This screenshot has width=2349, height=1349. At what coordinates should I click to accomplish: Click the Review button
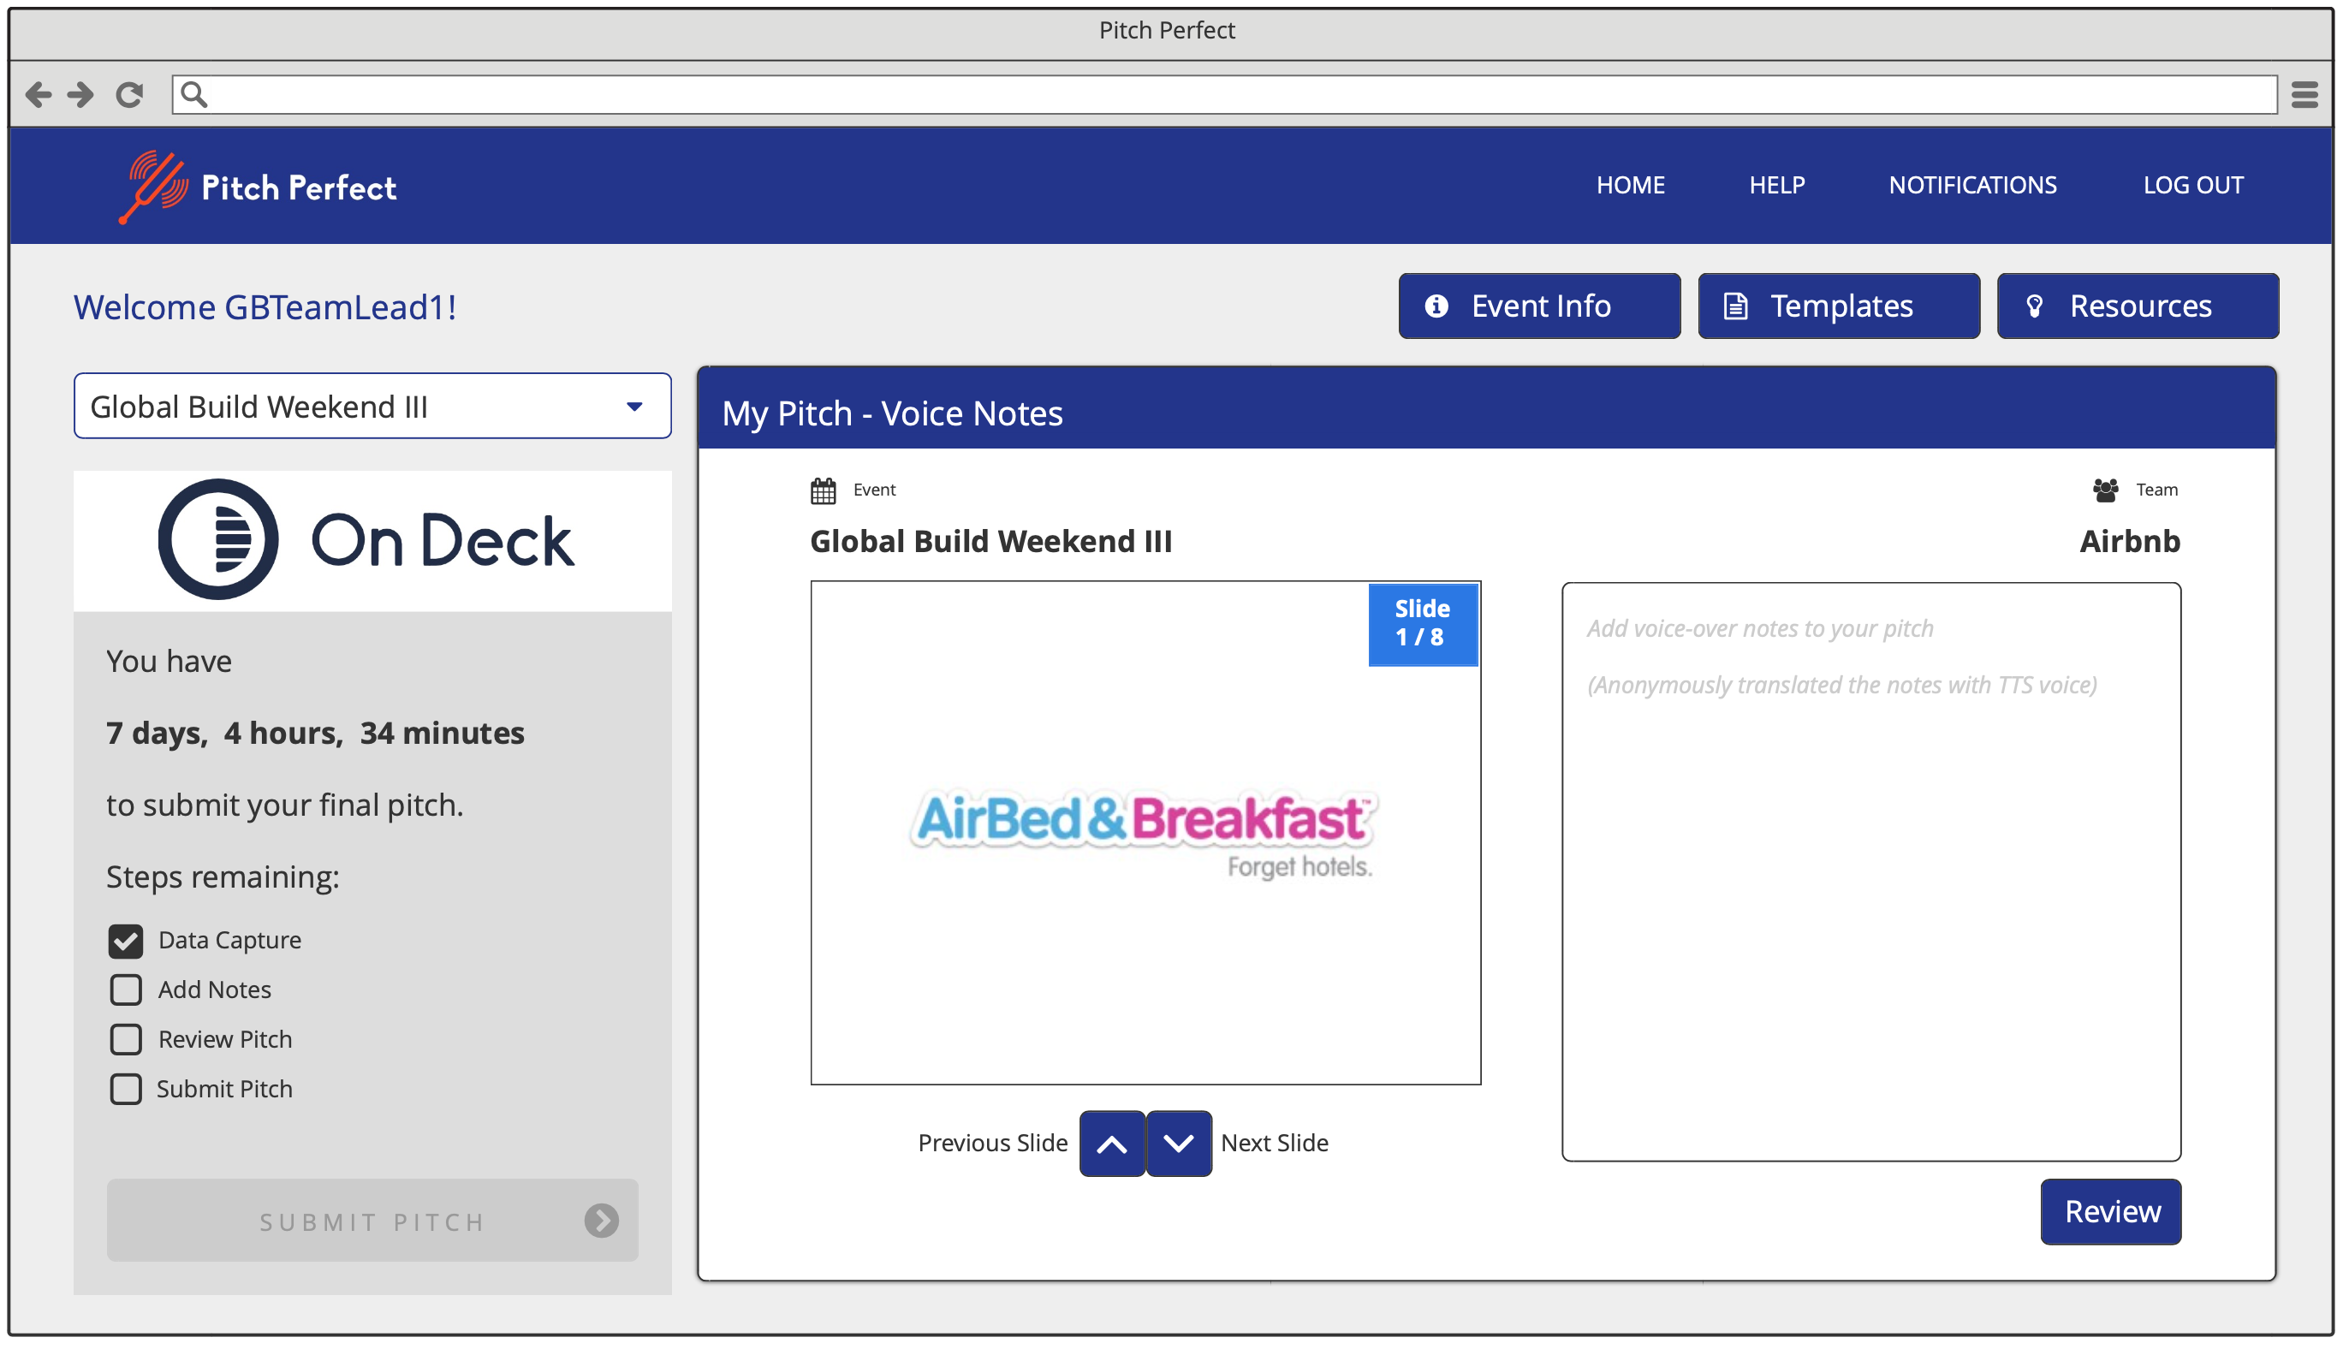(2111, 1212)
